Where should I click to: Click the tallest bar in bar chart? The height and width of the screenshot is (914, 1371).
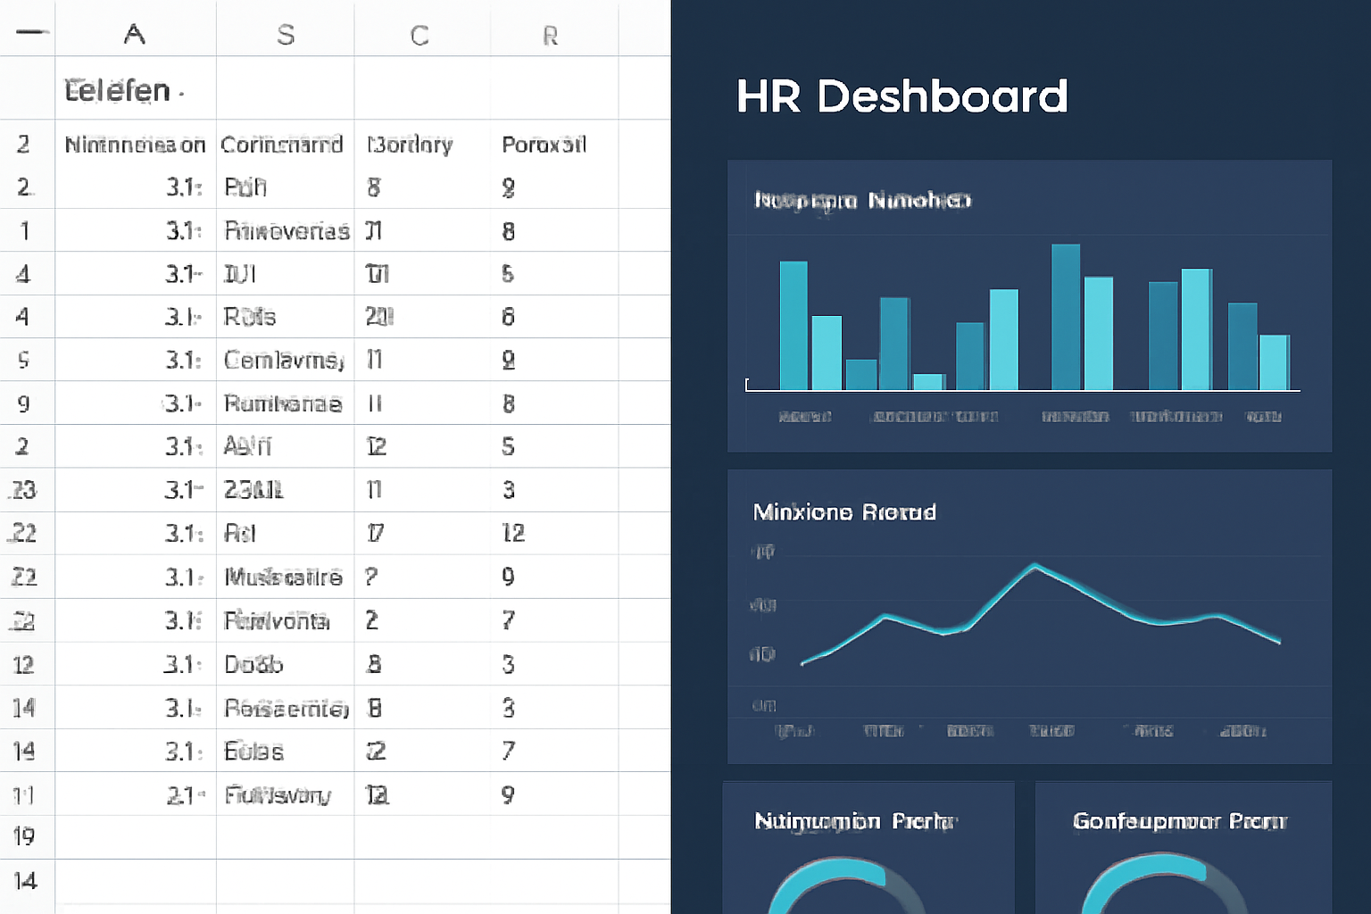click(x=1066, y=317)
